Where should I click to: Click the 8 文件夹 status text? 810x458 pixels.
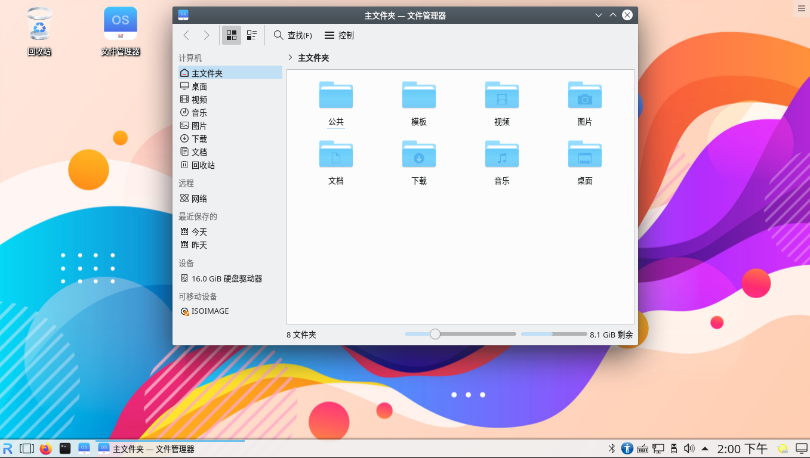click(x=301, y=335)
